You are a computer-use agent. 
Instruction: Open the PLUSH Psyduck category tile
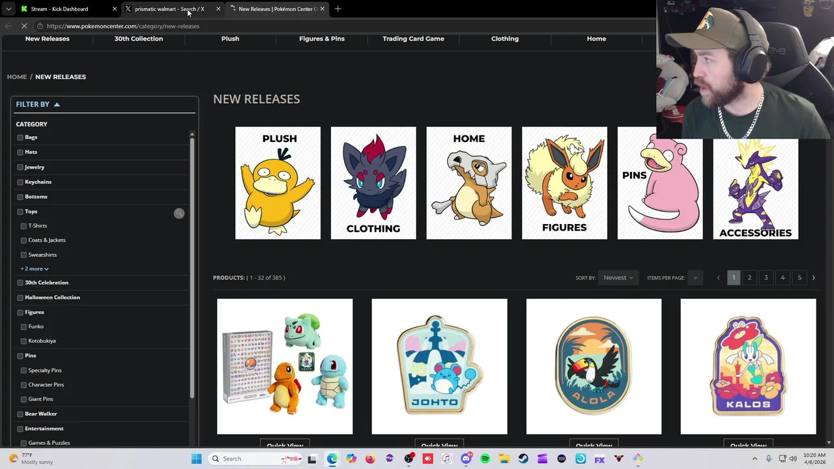pyautogui.click(x=278, y=183)
